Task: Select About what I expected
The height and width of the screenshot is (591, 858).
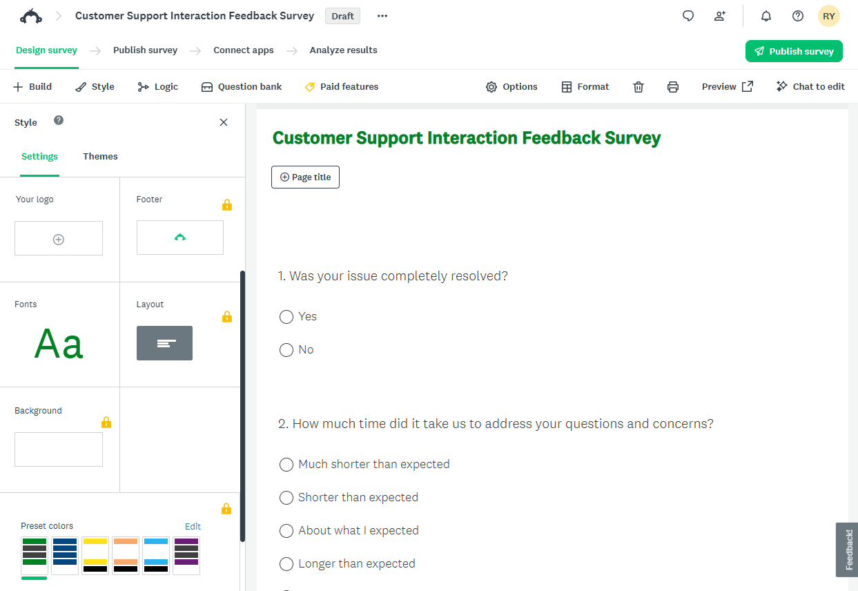Action: 286,531
